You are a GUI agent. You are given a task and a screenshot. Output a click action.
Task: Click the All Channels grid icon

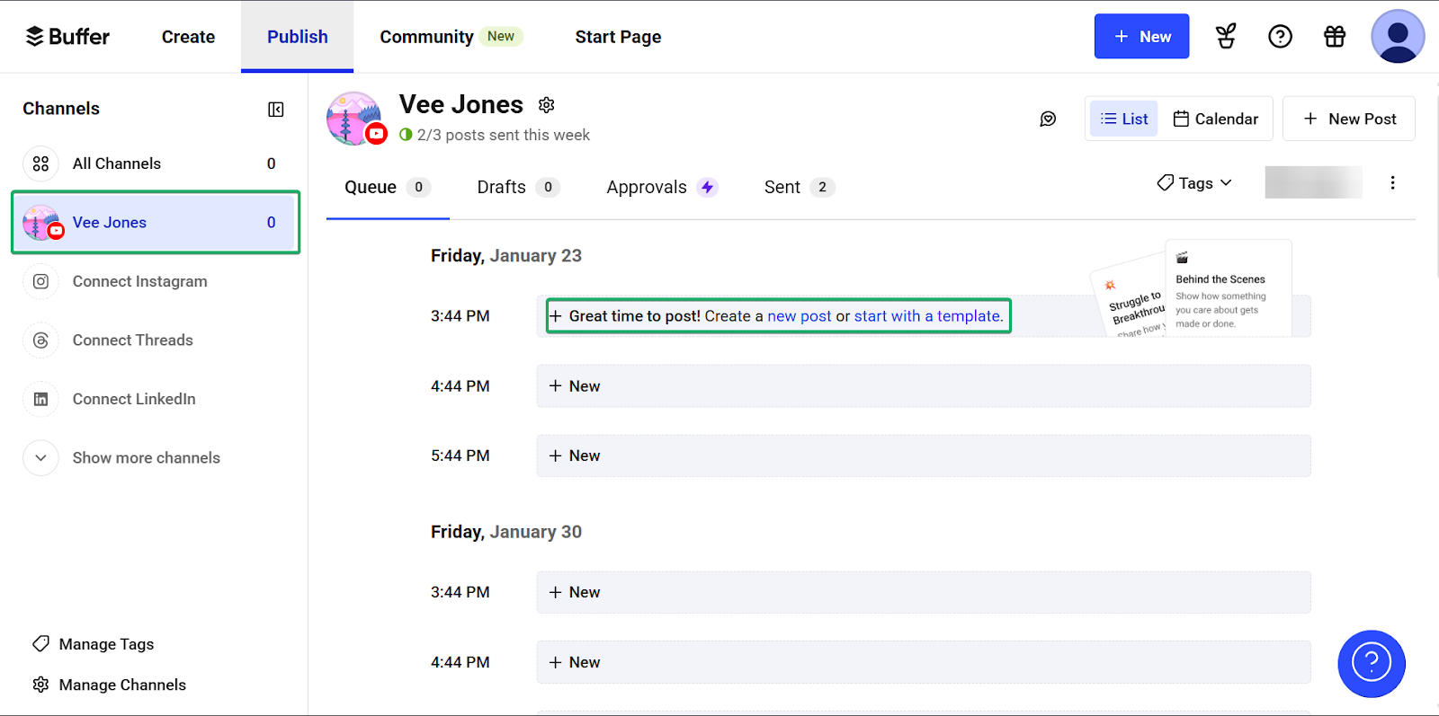(40, 164)
